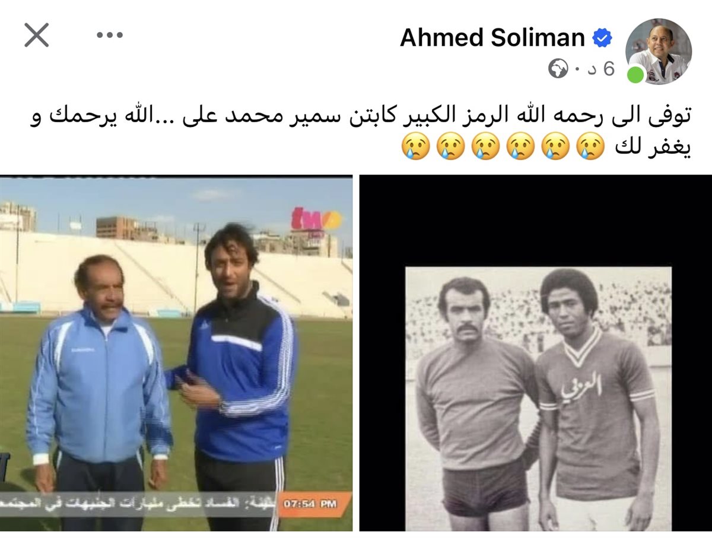712x538 pixels.
Task: Open Ahmed Soliman's profile from his name
Action: coord(492,38)
